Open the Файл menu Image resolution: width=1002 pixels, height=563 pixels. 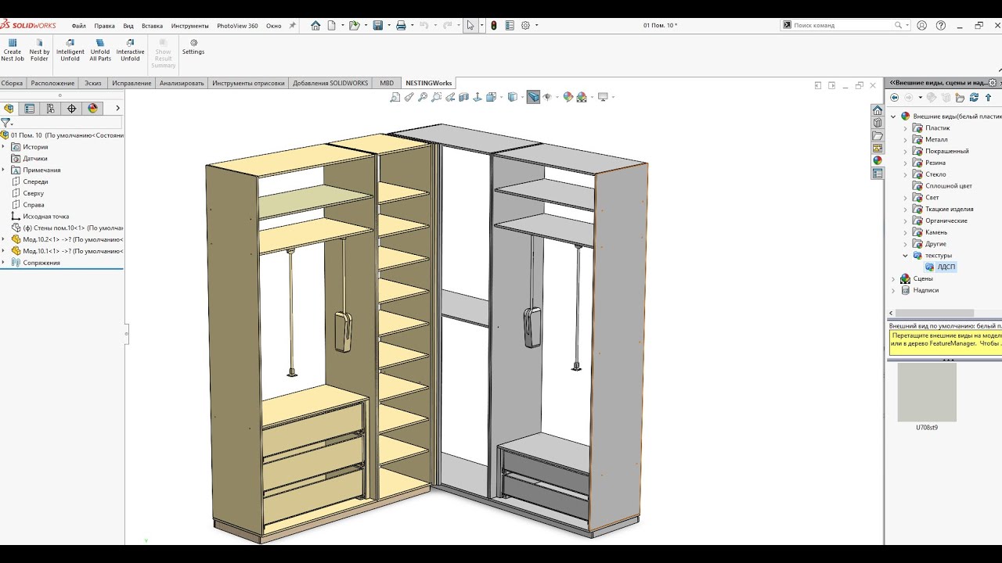click(78, 26)
